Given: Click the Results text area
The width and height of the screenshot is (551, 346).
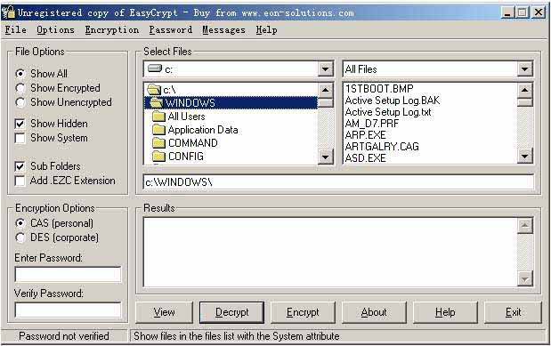Looking at the screenshot, I should (329, 253).
